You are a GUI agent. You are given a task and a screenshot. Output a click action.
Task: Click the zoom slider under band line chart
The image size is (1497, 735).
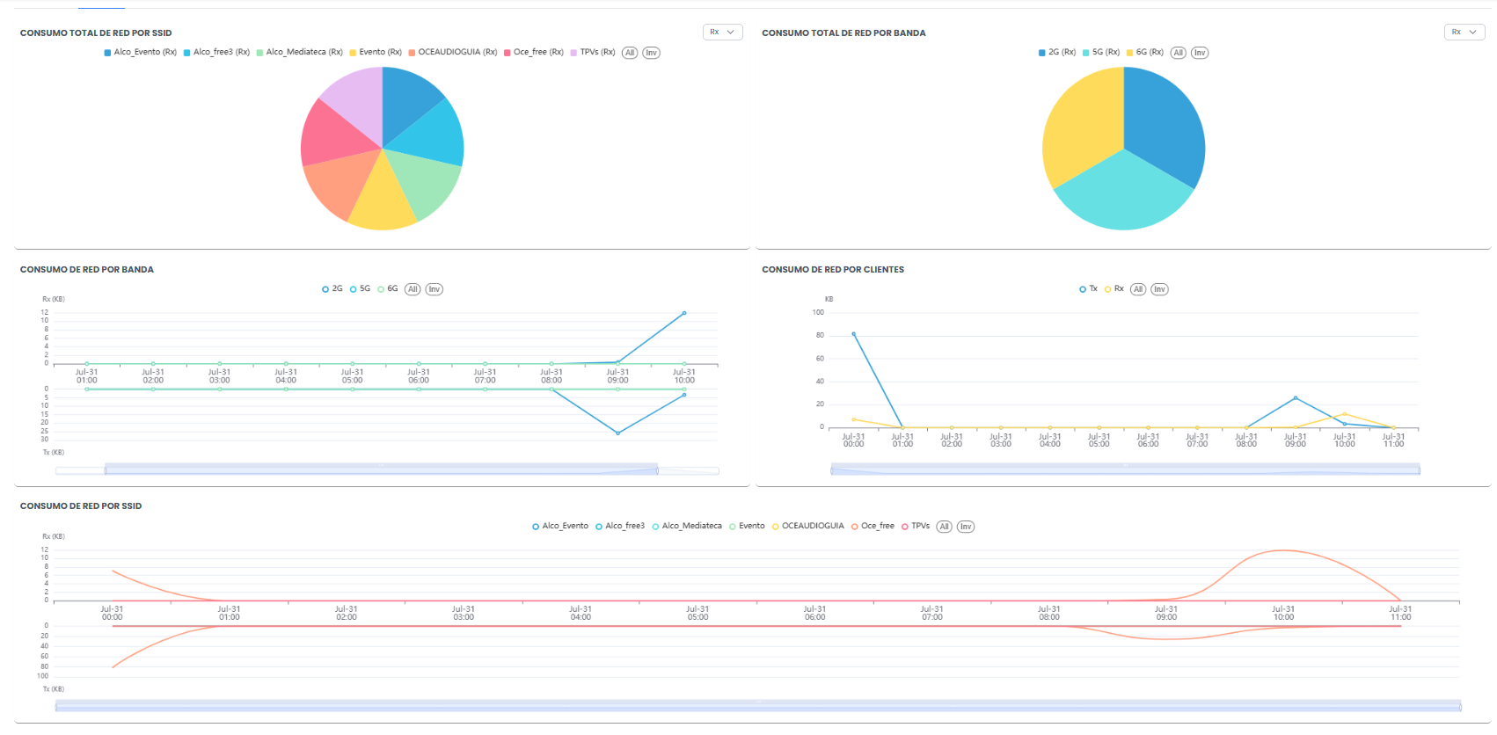click(381, 470)
